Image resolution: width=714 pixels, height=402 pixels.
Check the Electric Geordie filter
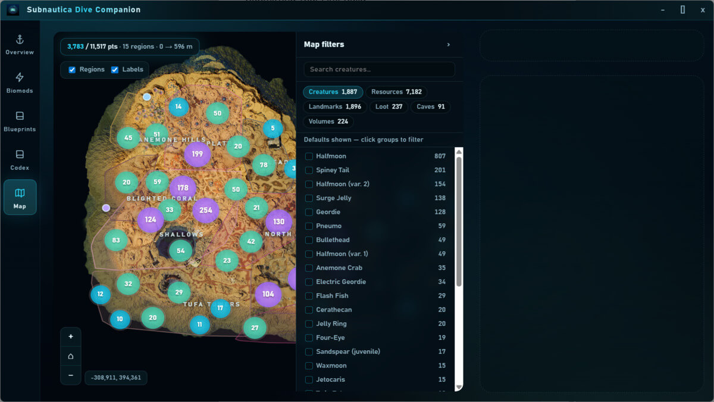(x=309, y=282)
